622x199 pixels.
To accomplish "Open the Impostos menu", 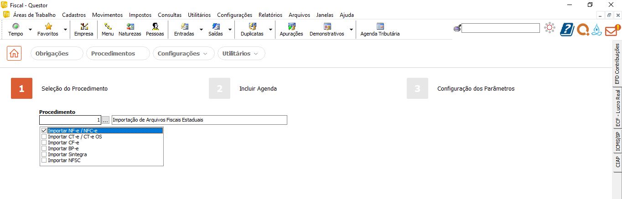I will (140, 15).
